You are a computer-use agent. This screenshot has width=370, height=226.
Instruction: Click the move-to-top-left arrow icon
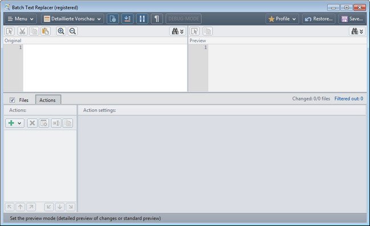(x=10, y=207)
